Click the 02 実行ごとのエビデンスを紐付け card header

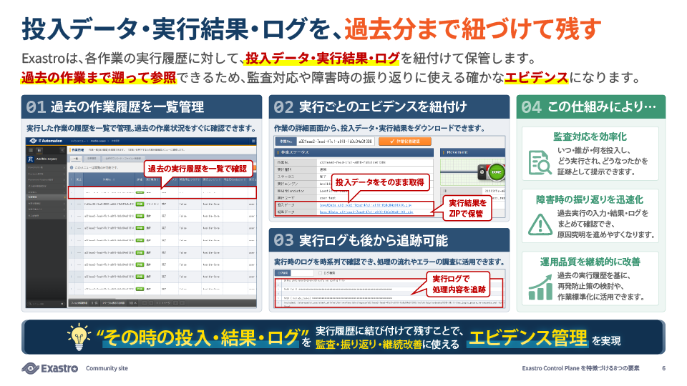point(389,107)
